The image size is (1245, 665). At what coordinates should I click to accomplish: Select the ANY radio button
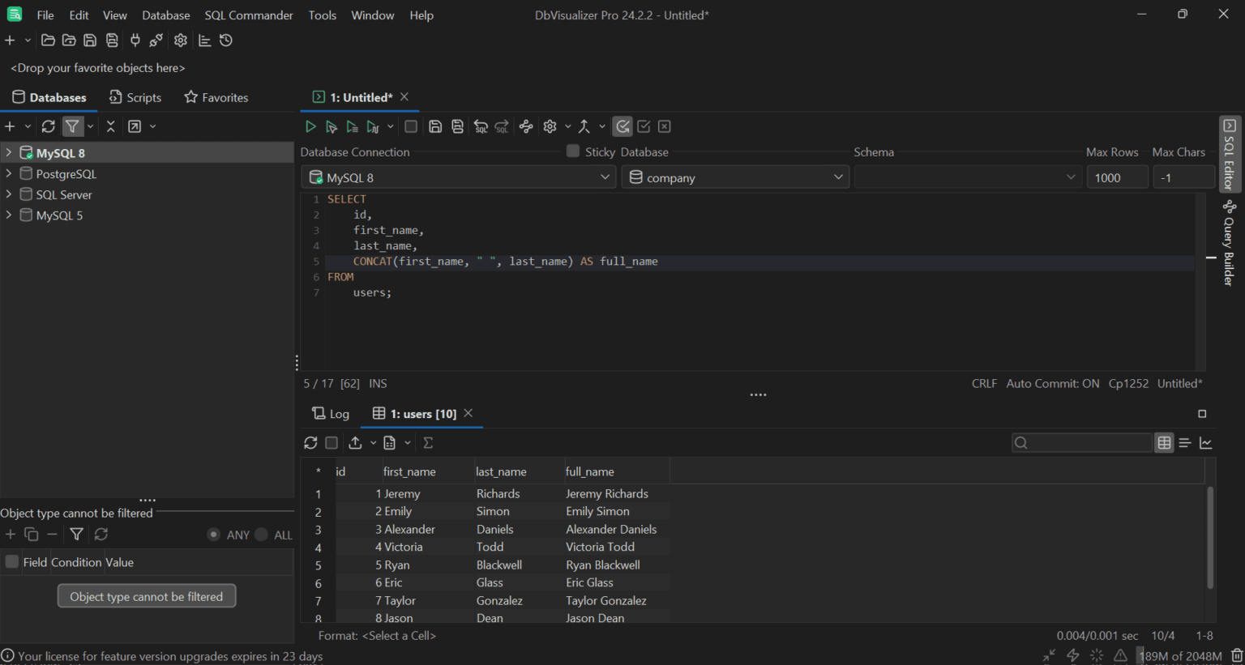(x=214, y=535)
